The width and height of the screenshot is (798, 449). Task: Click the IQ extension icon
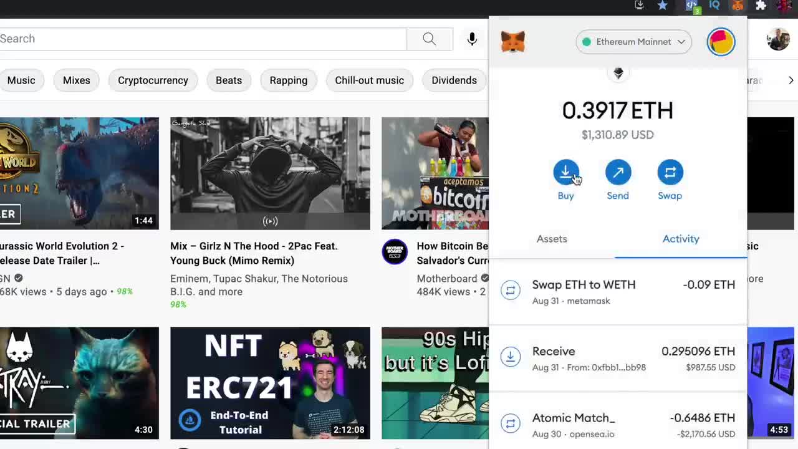(x=714, y=5)
